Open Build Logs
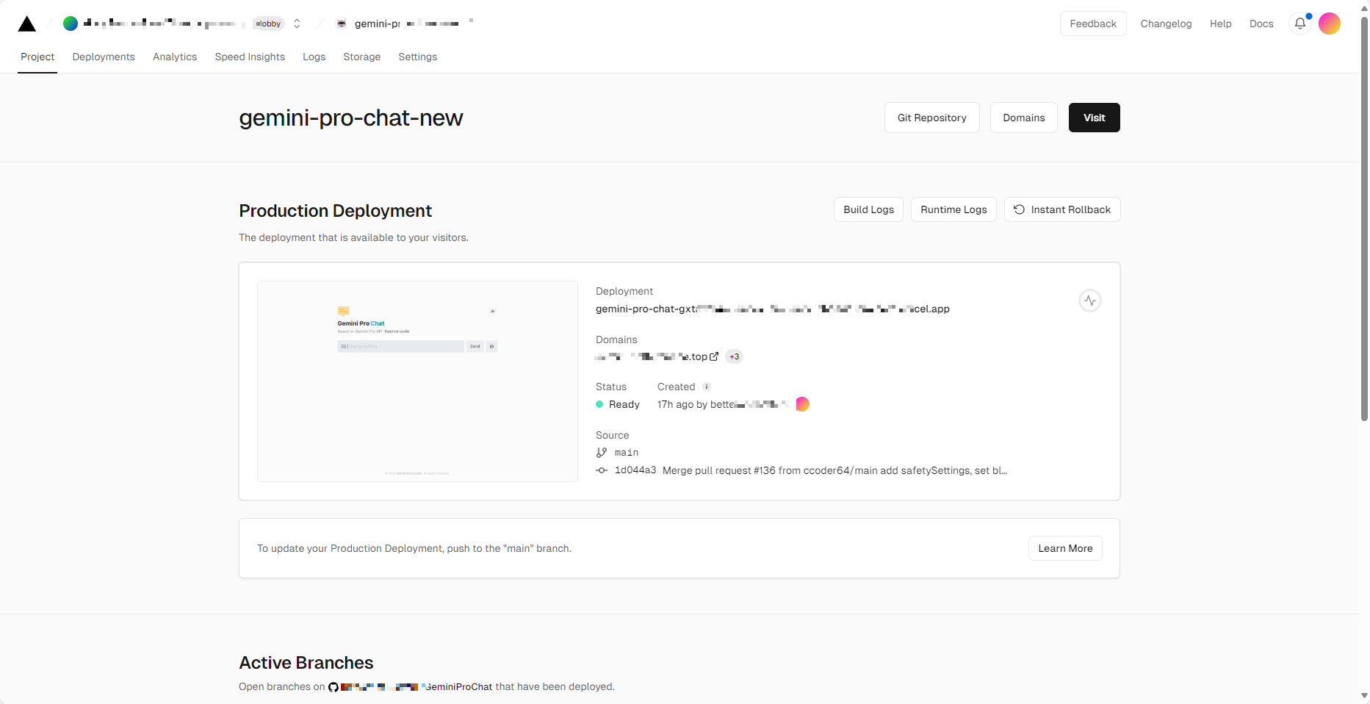The width and height of the screenshot is (1370, 704). (x=868, y=209)
